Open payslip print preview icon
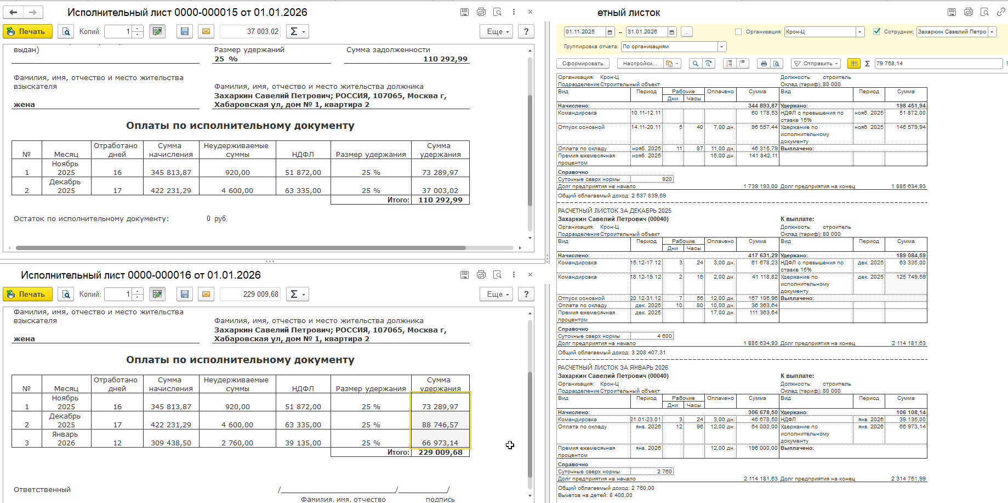The image size is (1008, 503). click(777, 64)
